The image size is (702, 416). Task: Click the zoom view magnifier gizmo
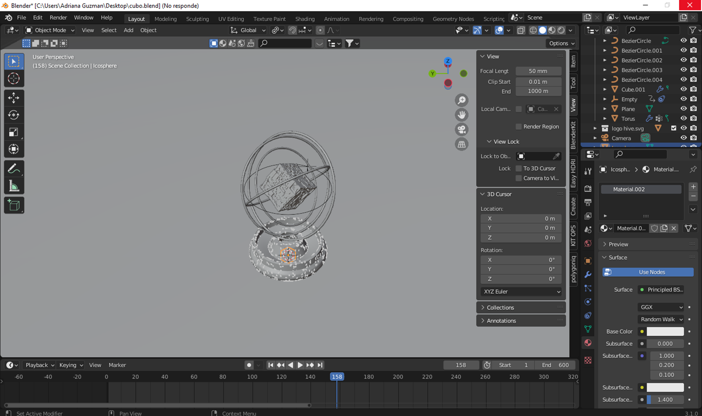point(462,100)
